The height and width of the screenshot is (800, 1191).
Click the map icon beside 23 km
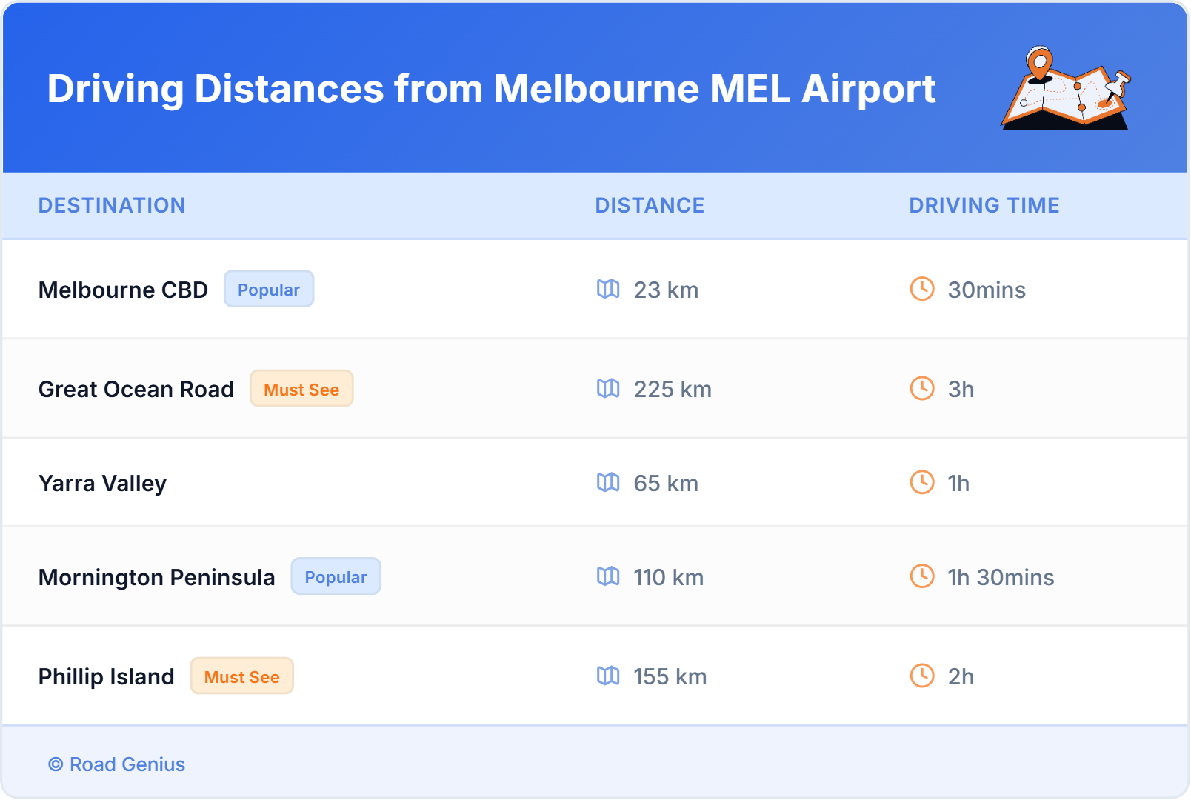(x=608, y=289)
